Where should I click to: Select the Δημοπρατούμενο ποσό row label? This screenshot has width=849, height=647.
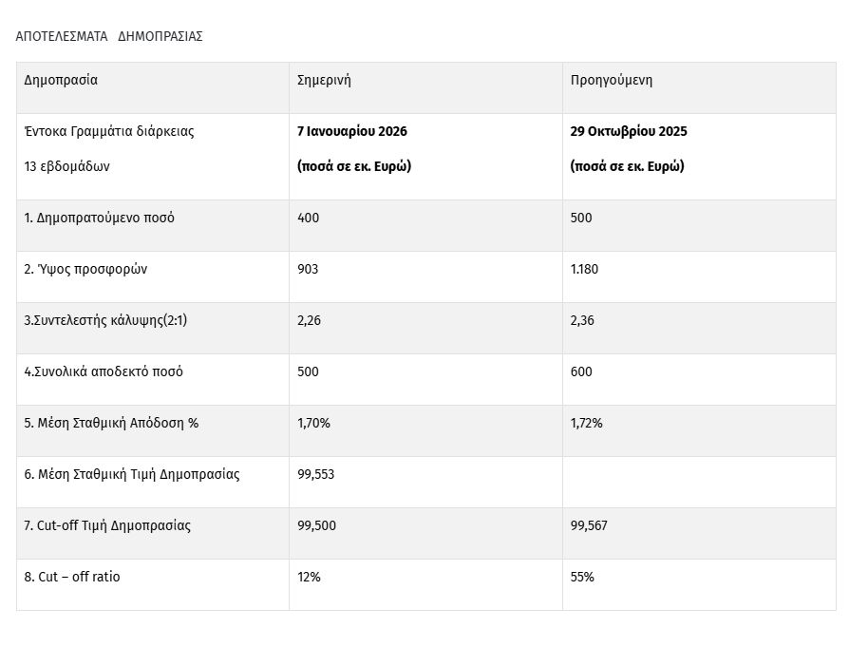click(x=100, y=218)
